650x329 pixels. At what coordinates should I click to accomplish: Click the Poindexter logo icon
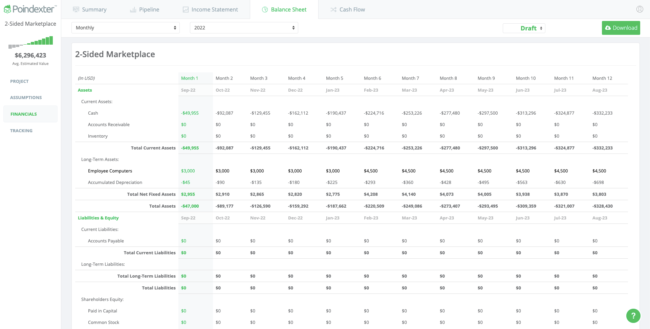7,9
